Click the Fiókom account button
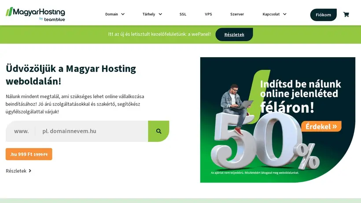 [x=324, y=15]
